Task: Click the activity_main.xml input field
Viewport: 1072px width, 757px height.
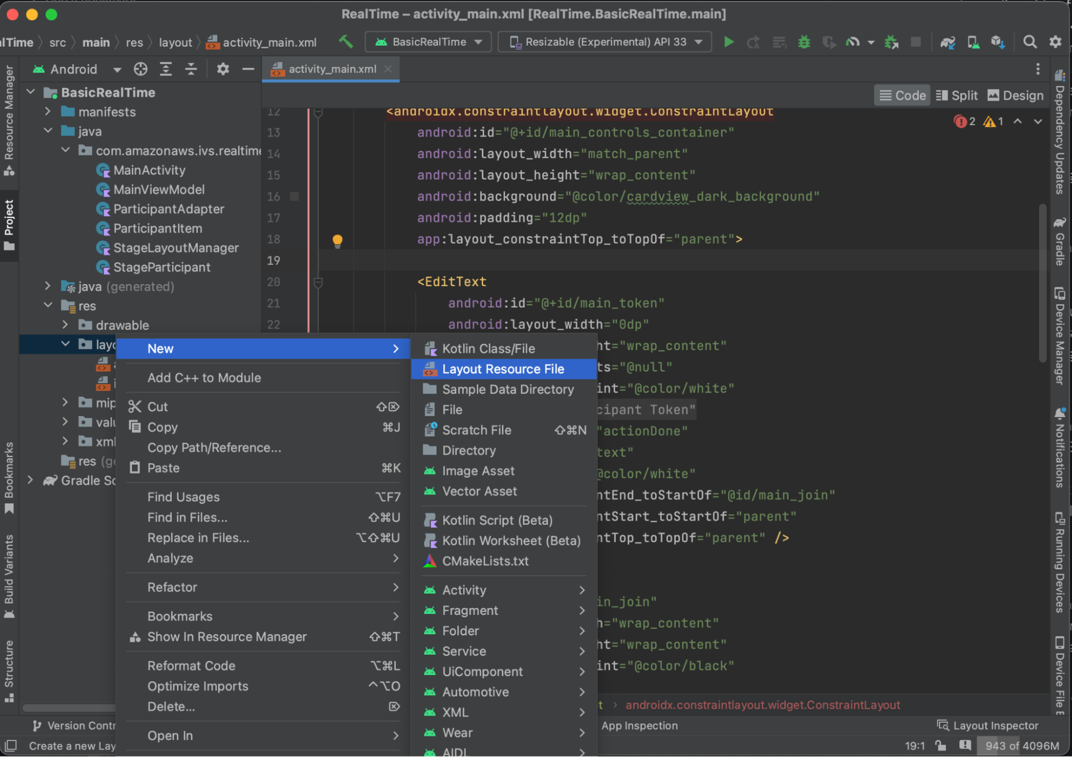Action: pos(328,68)
